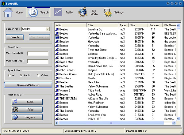Select the Help (Complete Album) title
The height and width of the screenshot is (135, 184).
(101, 74)
